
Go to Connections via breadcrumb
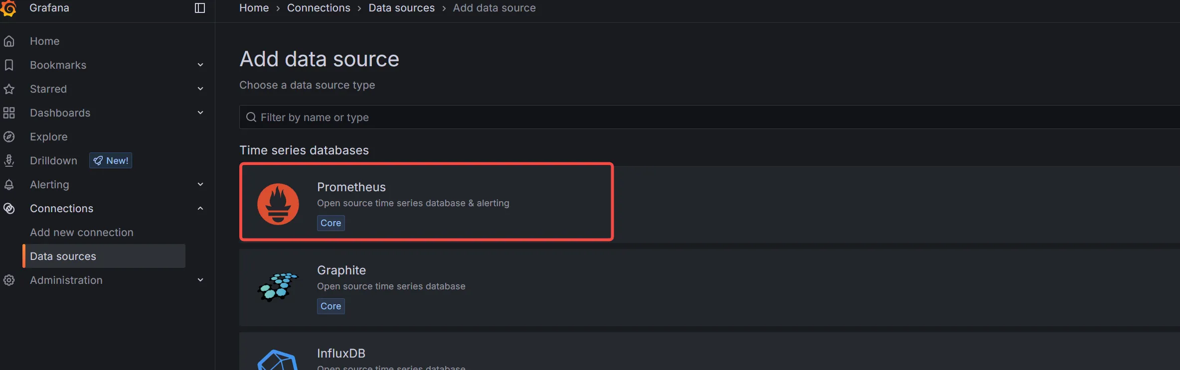pyautogui.click(x=319, y=8)
